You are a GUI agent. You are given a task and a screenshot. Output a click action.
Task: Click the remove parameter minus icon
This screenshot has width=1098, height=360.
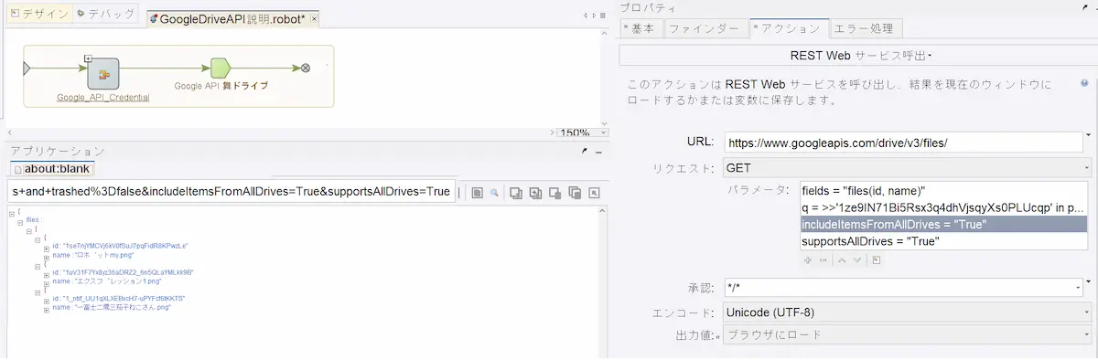click(823, 260)
